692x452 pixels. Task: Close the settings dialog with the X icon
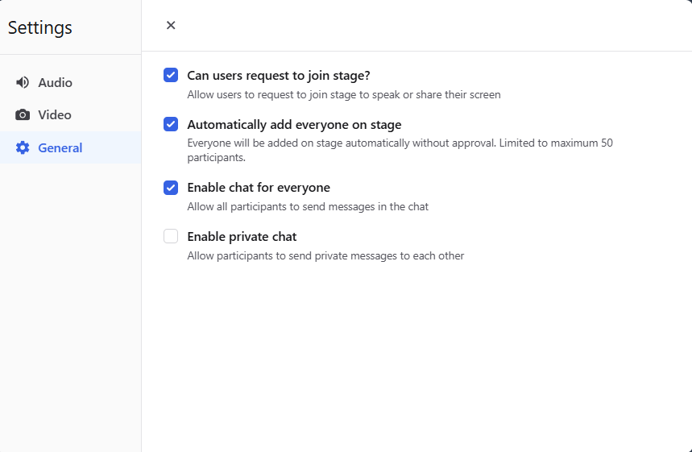(171, 25)
